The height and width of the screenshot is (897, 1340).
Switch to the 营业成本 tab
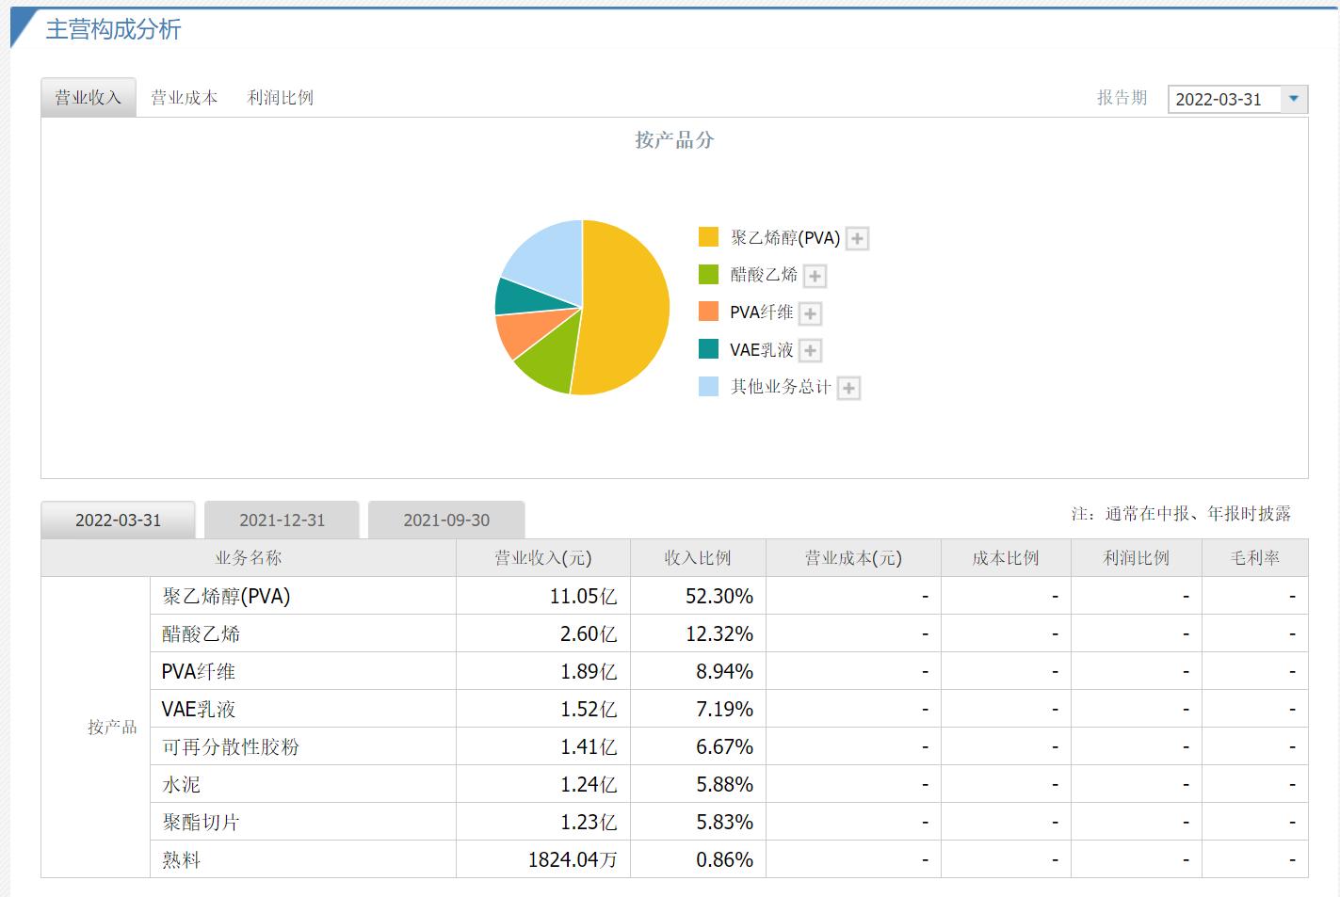pos(185,98)
